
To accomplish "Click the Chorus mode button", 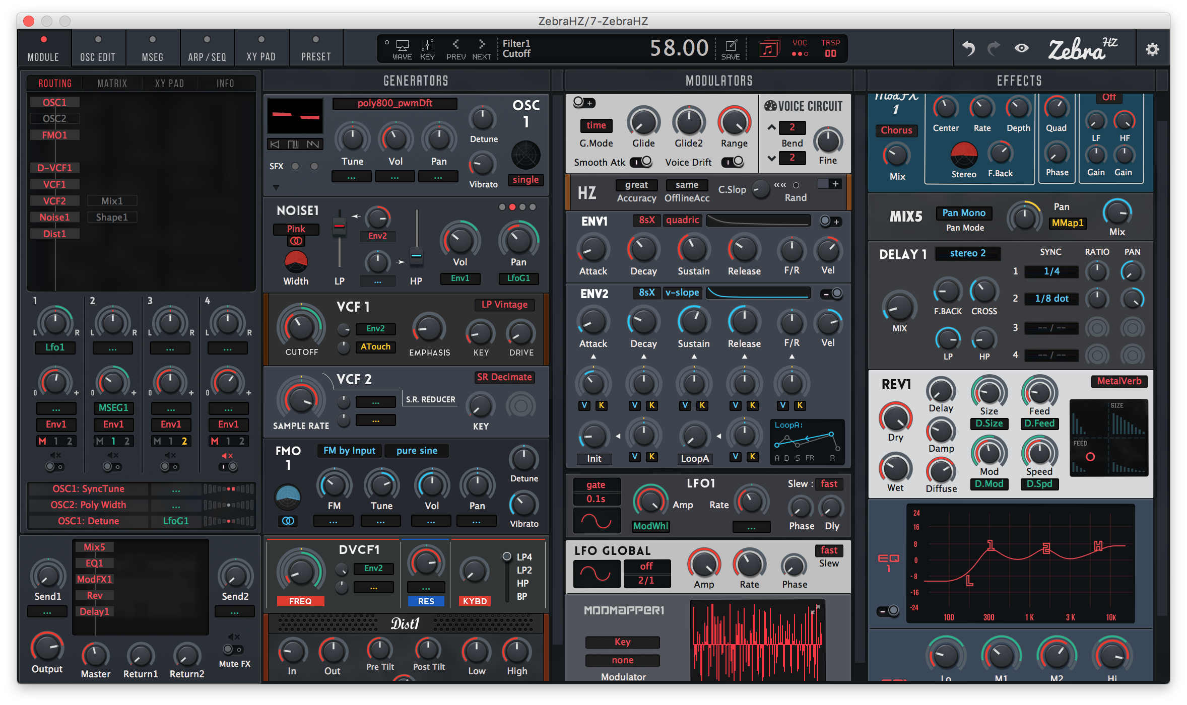I will [x=896, y=130].
